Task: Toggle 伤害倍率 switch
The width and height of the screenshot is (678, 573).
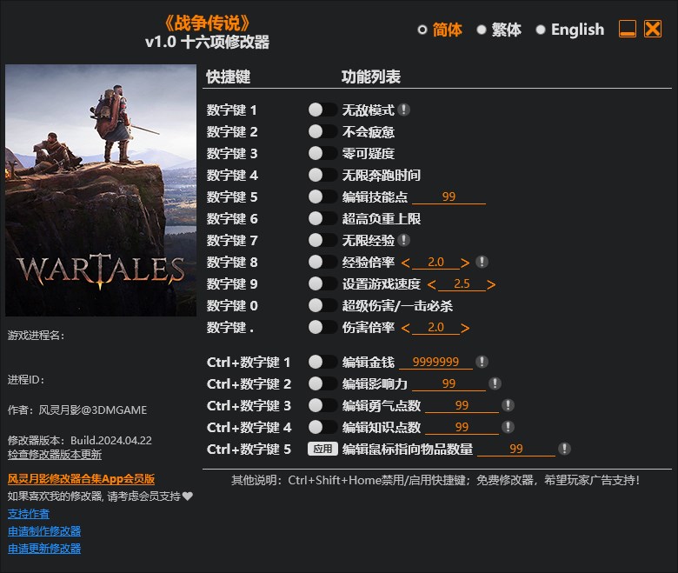Action: [x=322, y=328]
